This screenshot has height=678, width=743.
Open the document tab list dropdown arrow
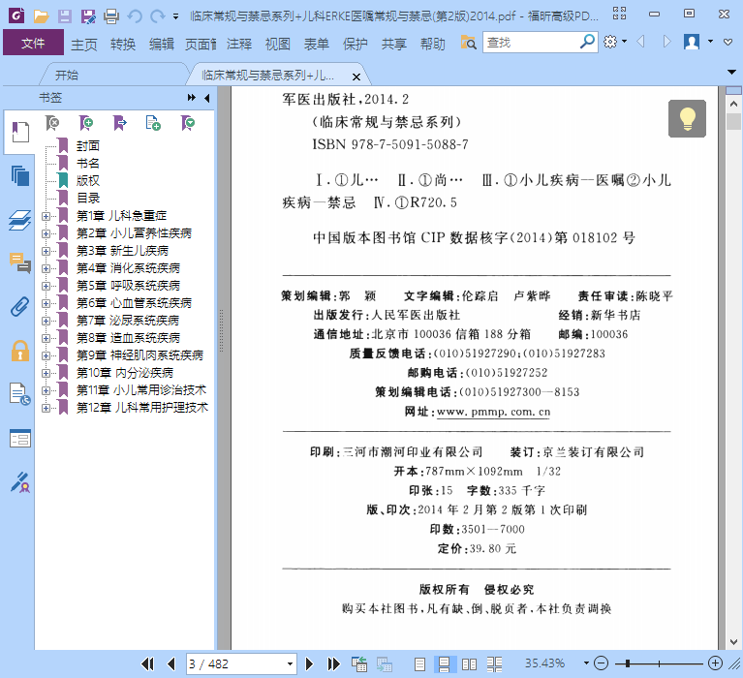coord(731,72)
